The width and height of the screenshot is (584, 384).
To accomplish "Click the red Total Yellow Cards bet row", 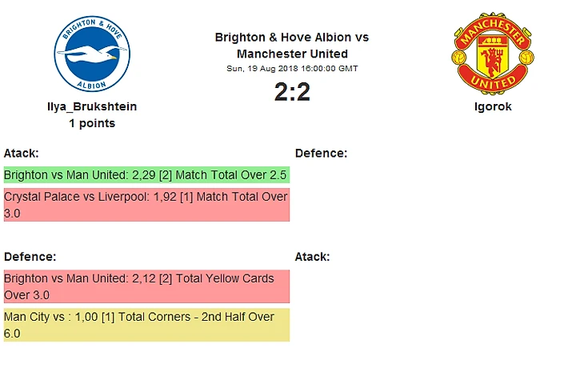I will pos(146,286).
